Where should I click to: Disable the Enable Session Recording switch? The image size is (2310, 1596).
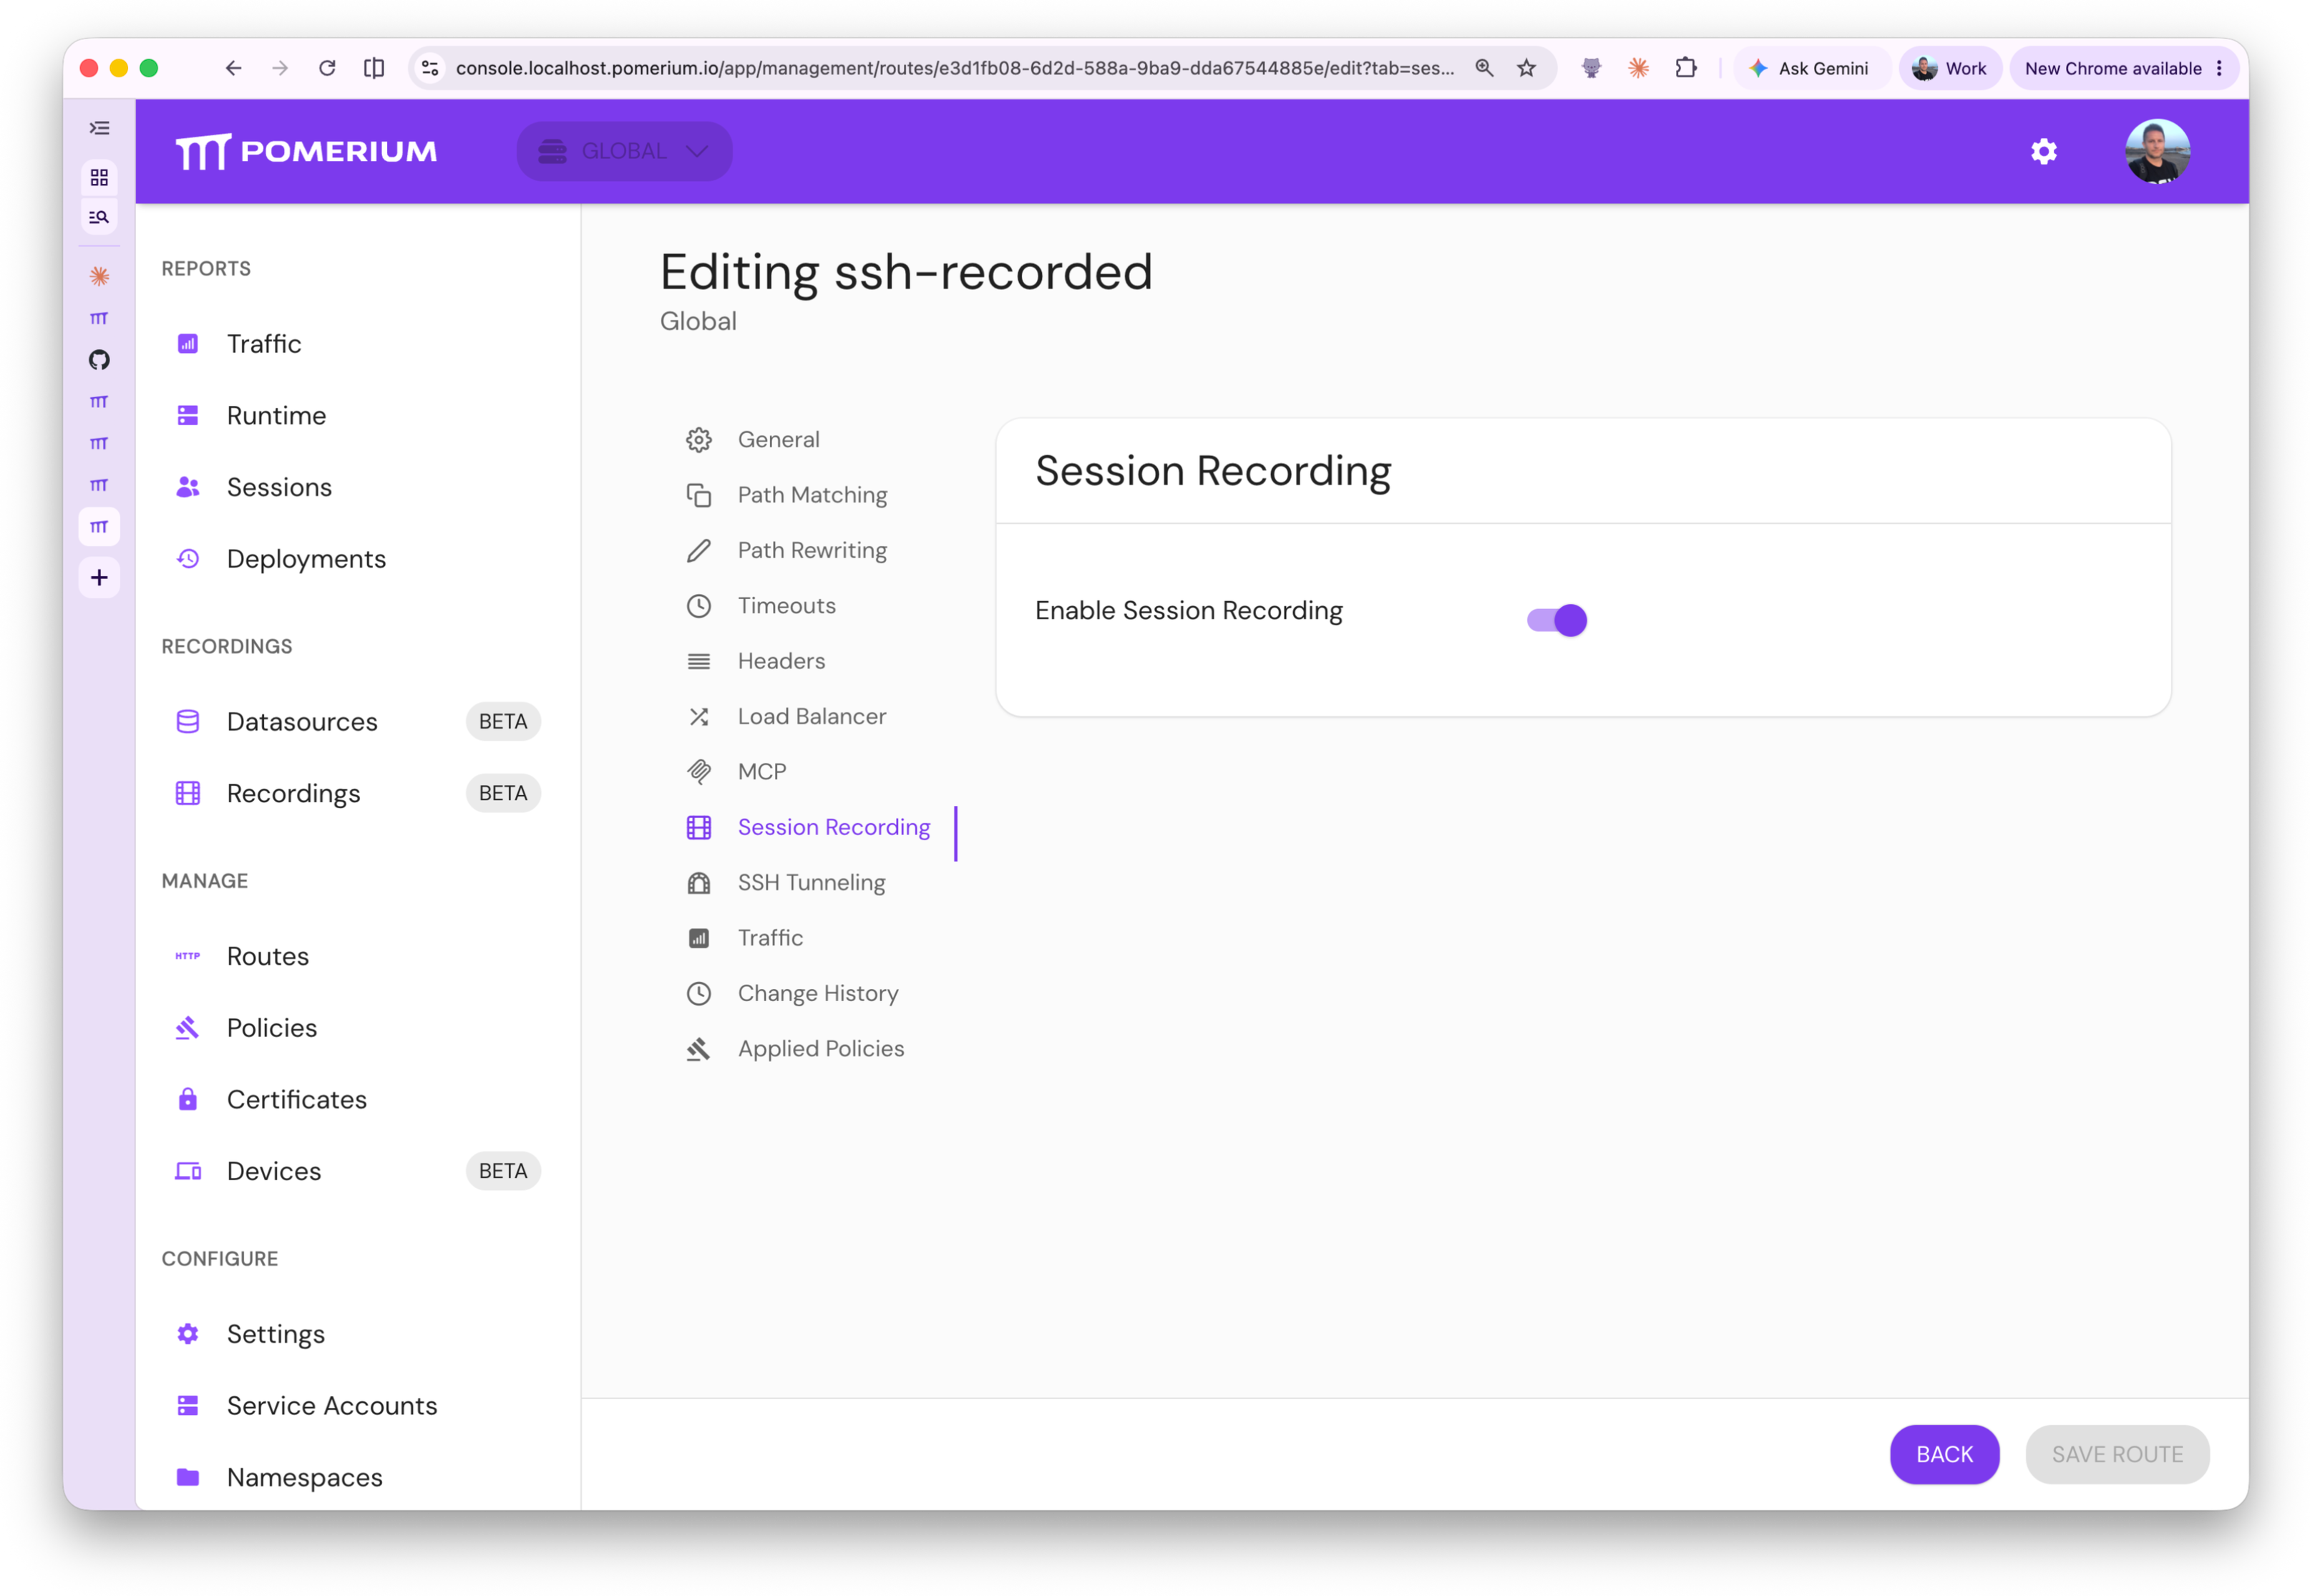1556,620
